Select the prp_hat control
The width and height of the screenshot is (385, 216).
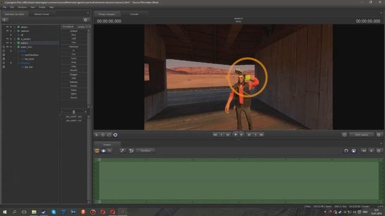click(28, 67)
